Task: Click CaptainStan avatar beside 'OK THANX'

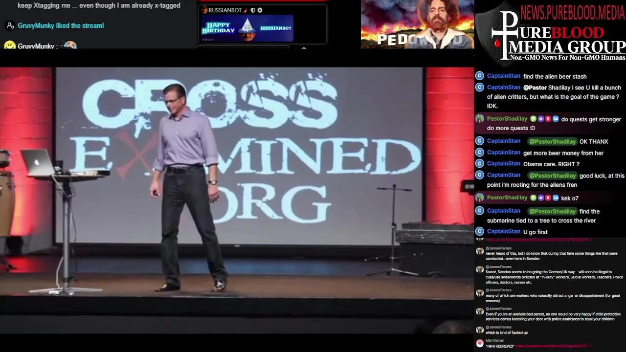Action: click(480, 141)
